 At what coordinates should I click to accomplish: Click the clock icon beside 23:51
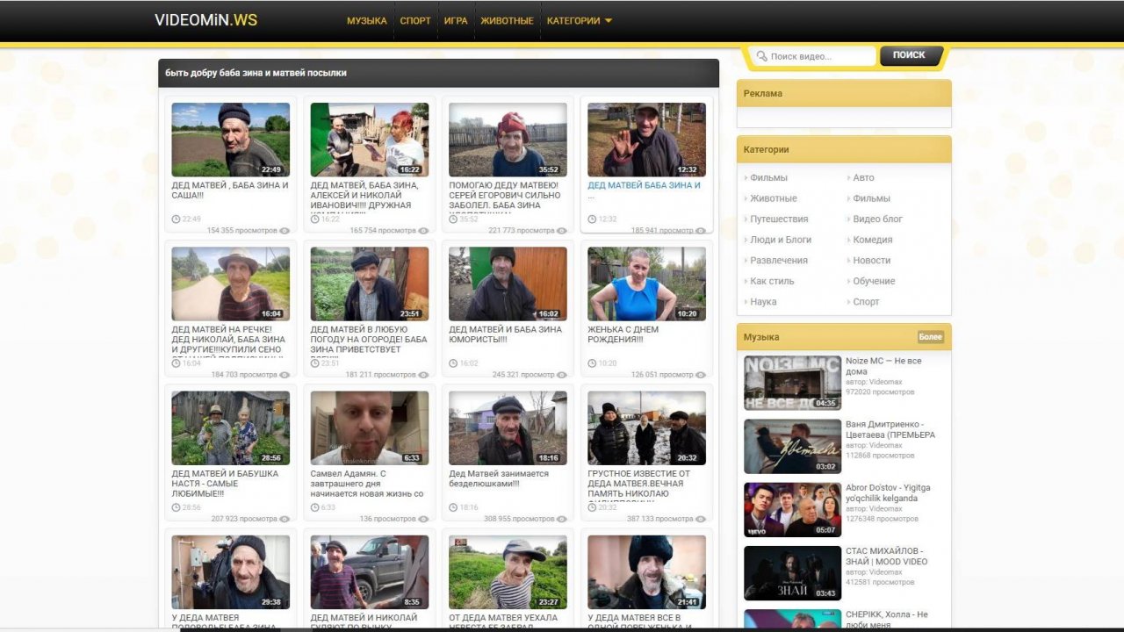[315, 363]
